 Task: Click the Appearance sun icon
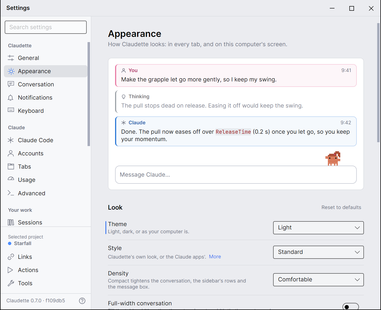pos(11,72)
